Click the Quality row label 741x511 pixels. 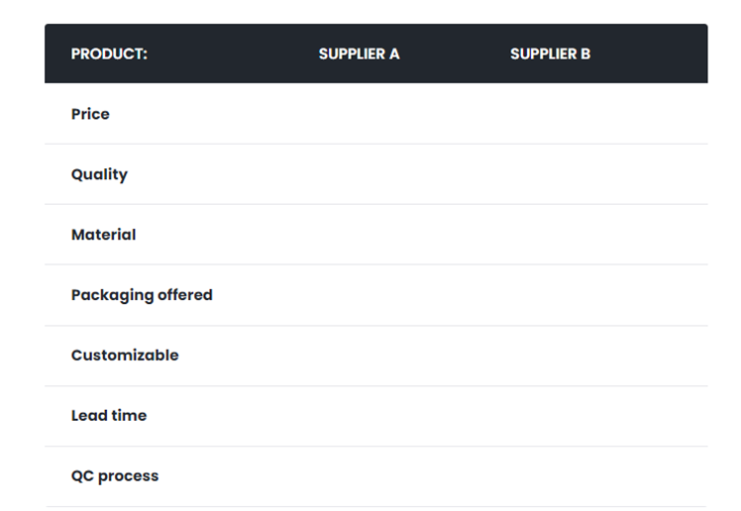coord(99,174)
